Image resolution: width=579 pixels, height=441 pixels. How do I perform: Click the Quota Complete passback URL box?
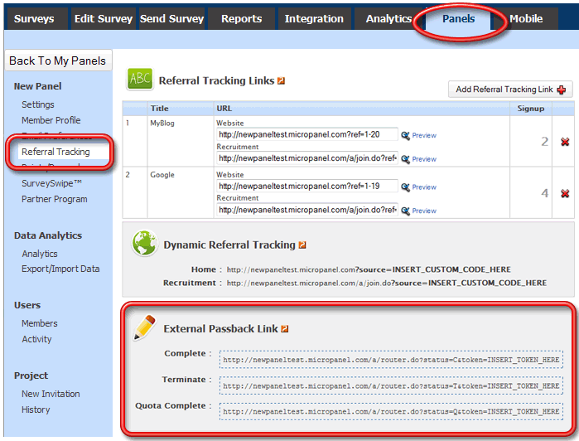[391, 411]
